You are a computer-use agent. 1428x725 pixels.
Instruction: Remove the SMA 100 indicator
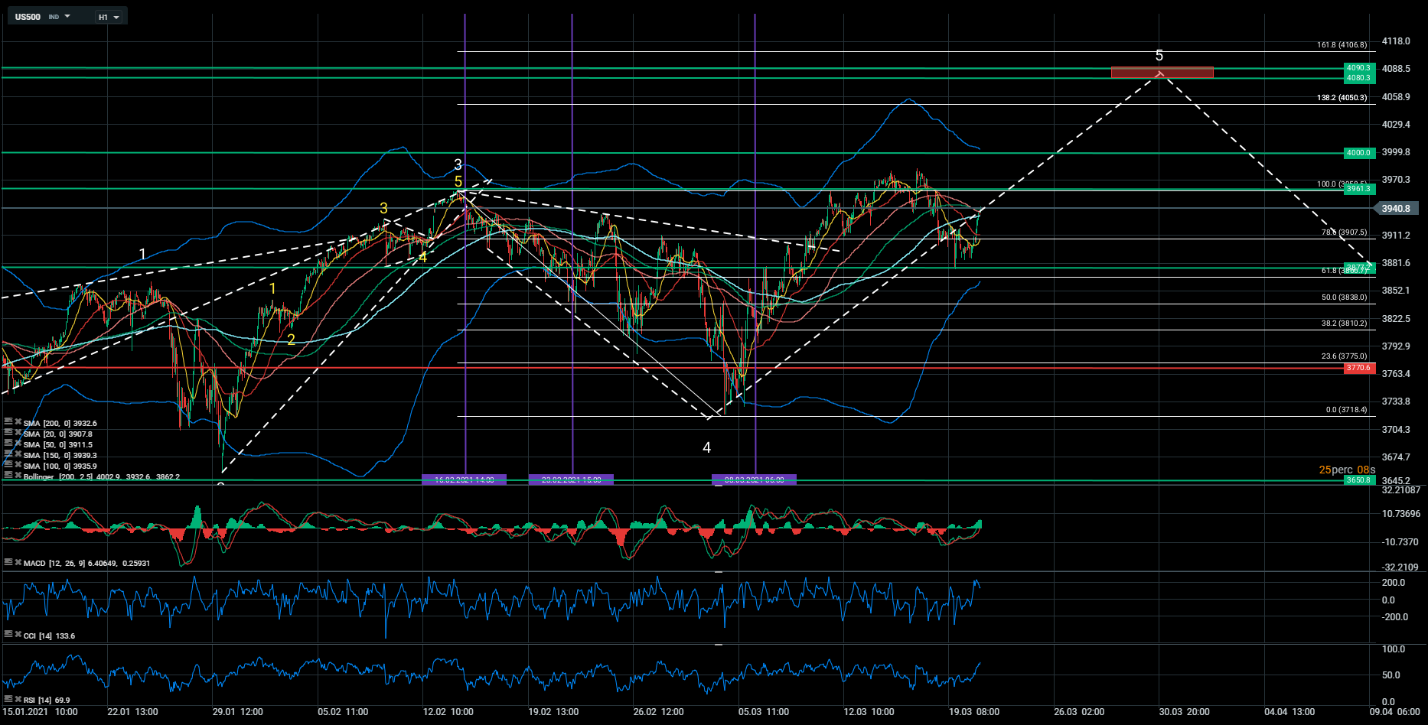click(18, 464)
